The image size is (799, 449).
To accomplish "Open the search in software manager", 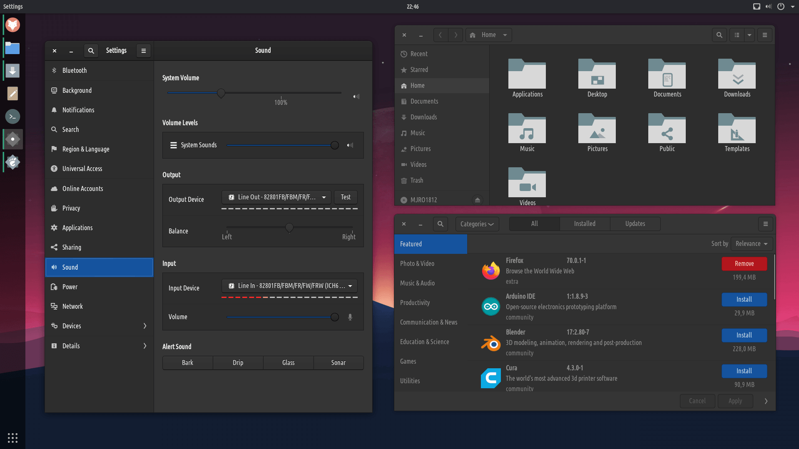I will coord(440,224).
